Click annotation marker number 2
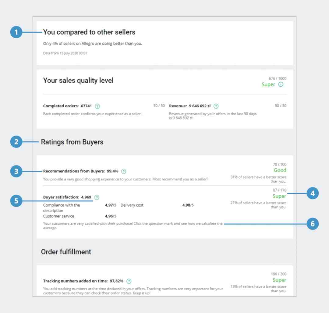Viewport: 329px width, 313px height. (x=16, y=142)
